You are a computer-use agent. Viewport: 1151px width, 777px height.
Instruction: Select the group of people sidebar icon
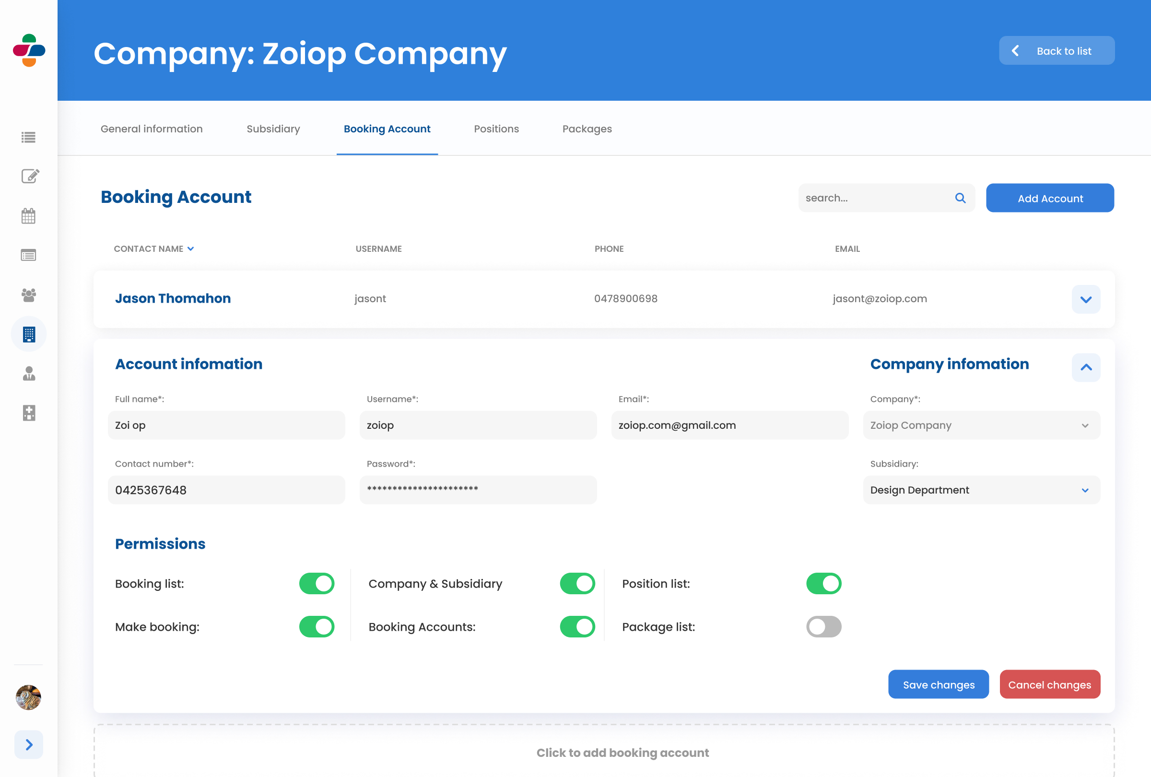coord(29,295)
